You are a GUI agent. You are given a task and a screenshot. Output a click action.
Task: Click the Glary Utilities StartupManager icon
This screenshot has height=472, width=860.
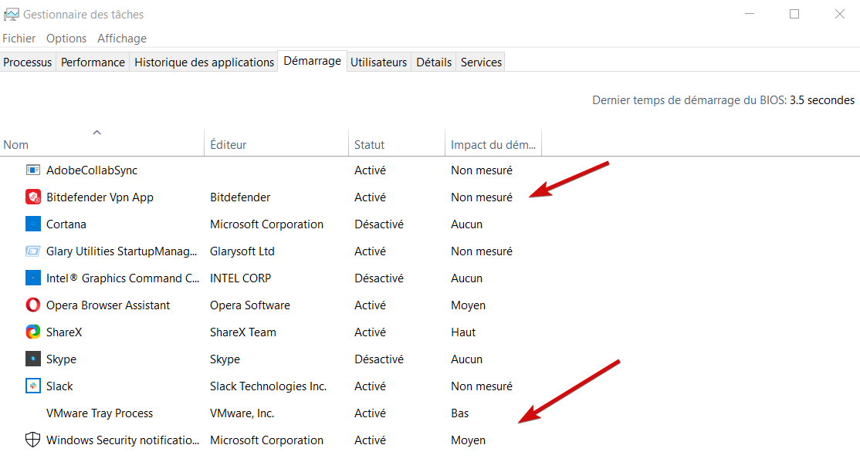pyautogui.click(x=33, y=251)
